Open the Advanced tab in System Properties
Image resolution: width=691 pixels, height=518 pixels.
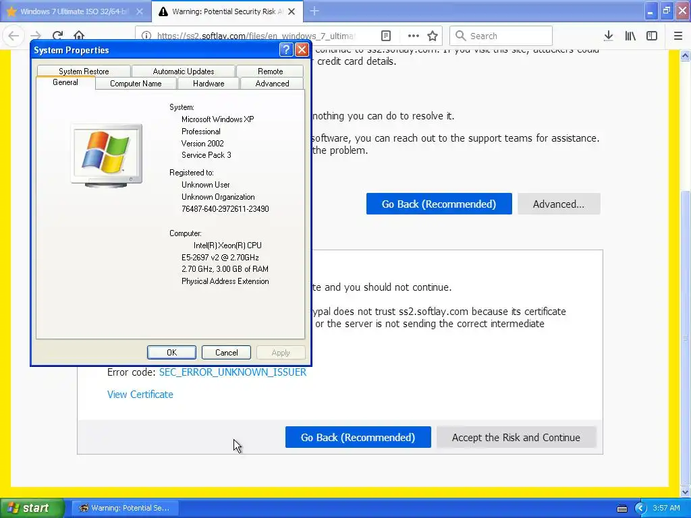point(272,83)
